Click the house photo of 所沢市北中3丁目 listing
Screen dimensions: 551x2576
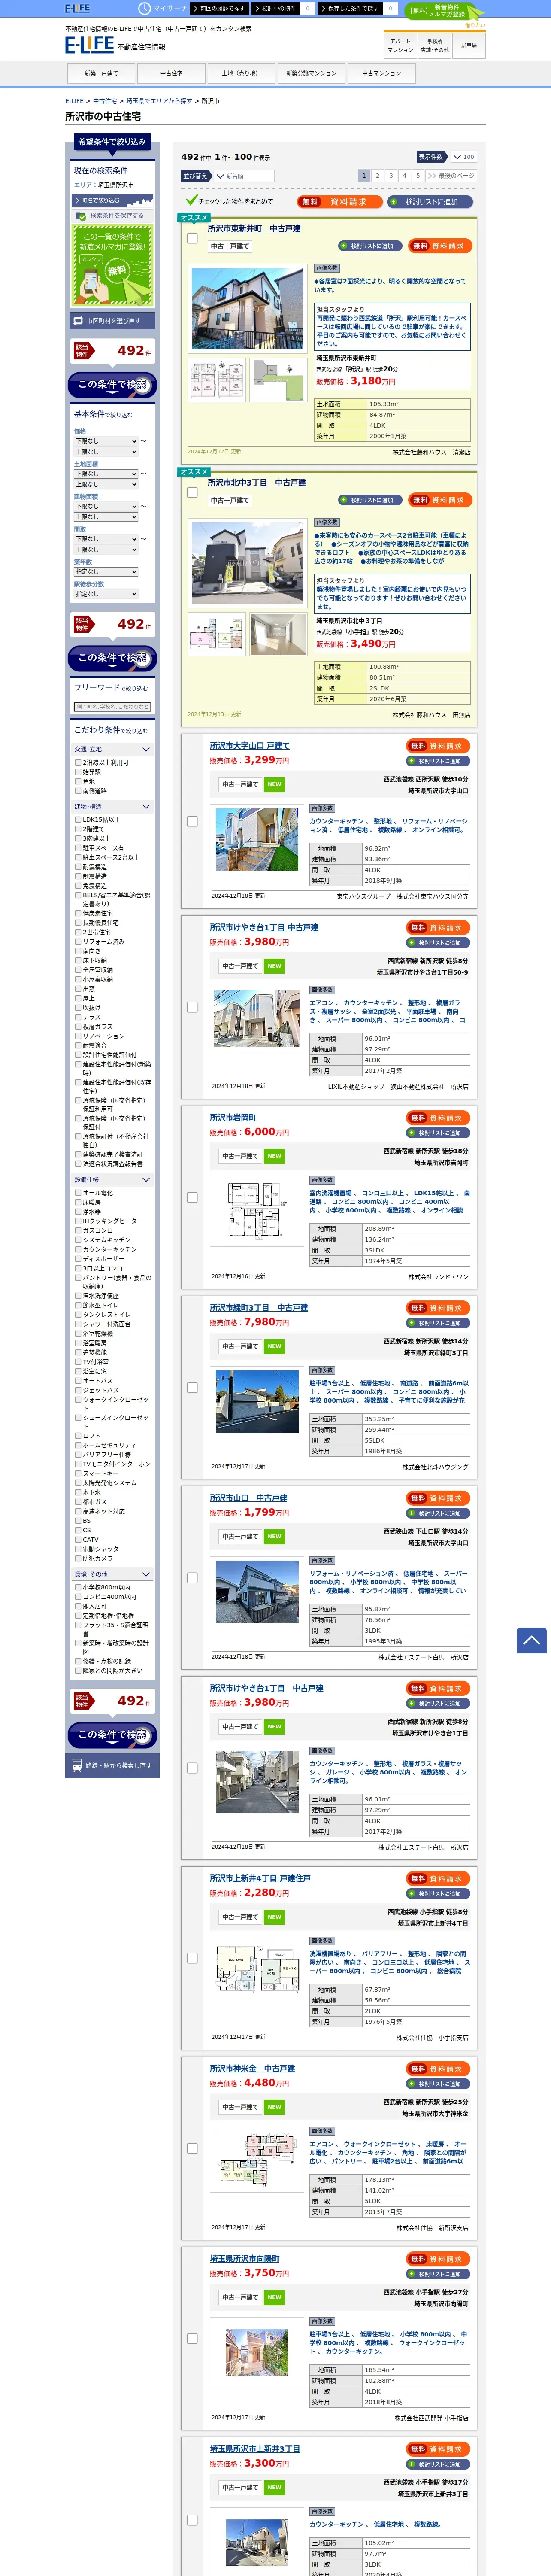tap(247, 562)
